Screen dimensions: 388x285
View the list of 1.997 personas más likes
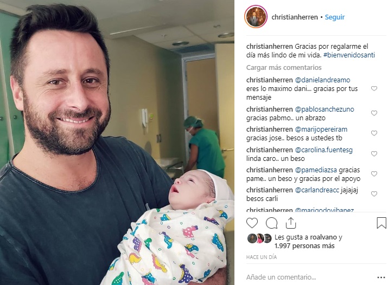click(304, 246)
